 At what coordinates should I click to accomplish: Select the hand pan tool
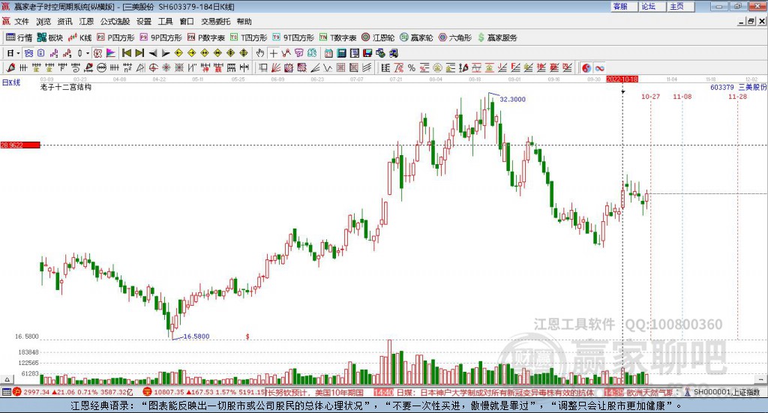coord(260,53)
